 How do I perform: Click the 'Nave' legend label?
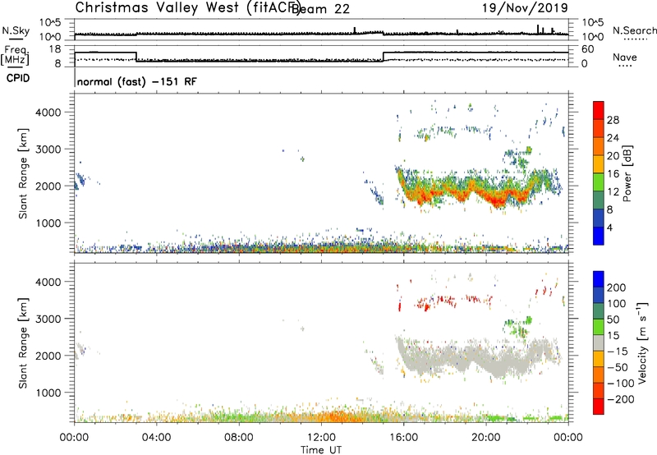[625, 57]
